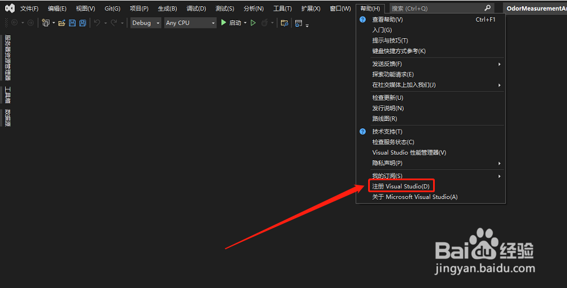Close the 帮助(H) menu header
Viewport: 567px width, 288px height.
pyautogui.click(x=370, y=9)
